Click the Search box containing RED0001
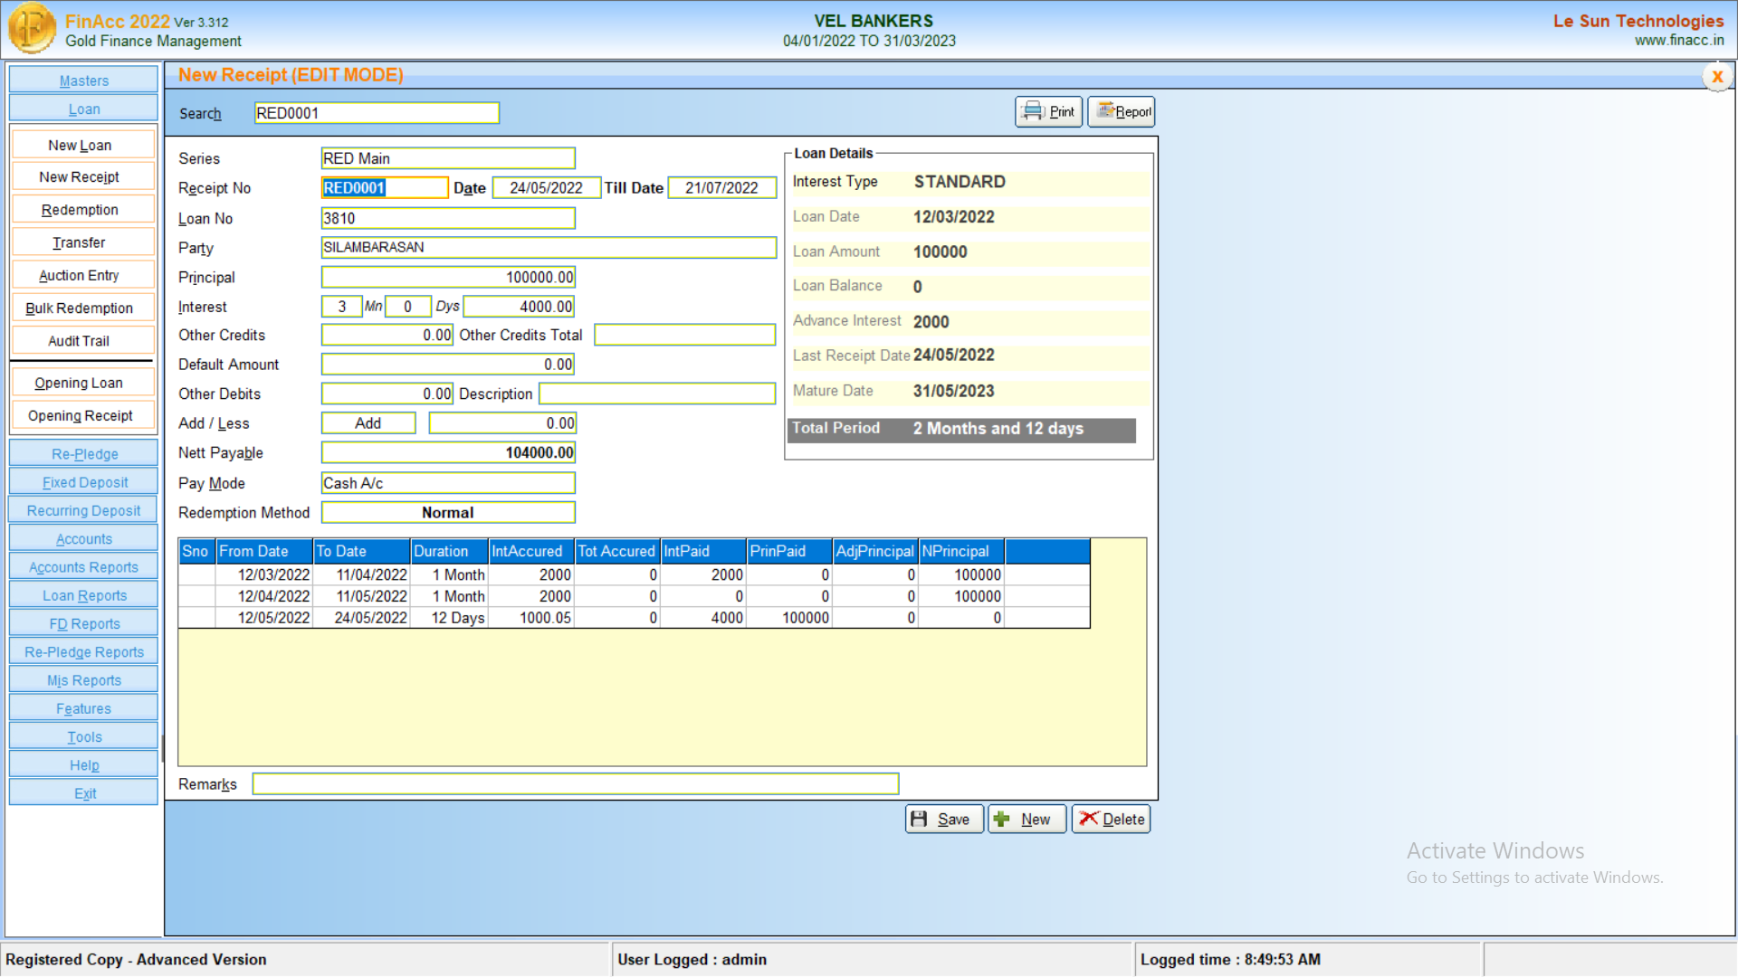1738x977 pixels. (x=377, y=113)
